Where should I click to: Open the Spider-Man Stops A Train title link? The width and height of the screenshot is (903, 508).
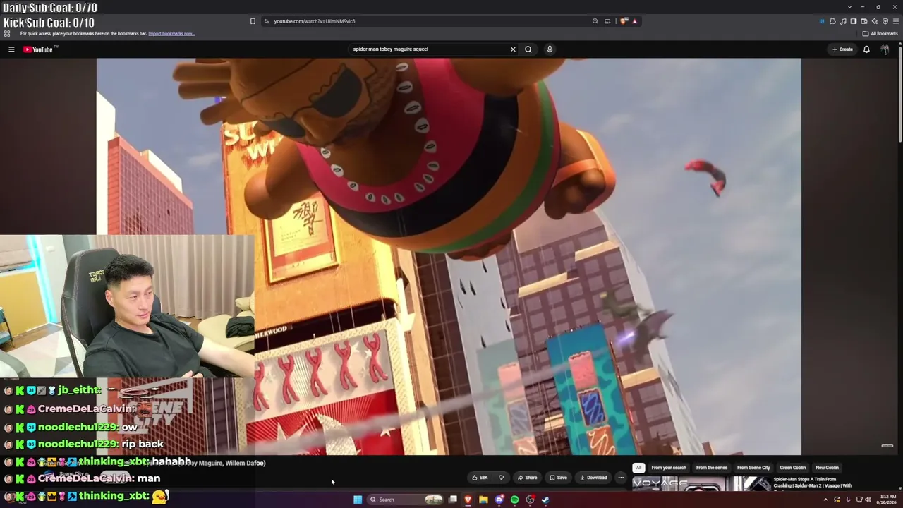click(x=813, y=483)
